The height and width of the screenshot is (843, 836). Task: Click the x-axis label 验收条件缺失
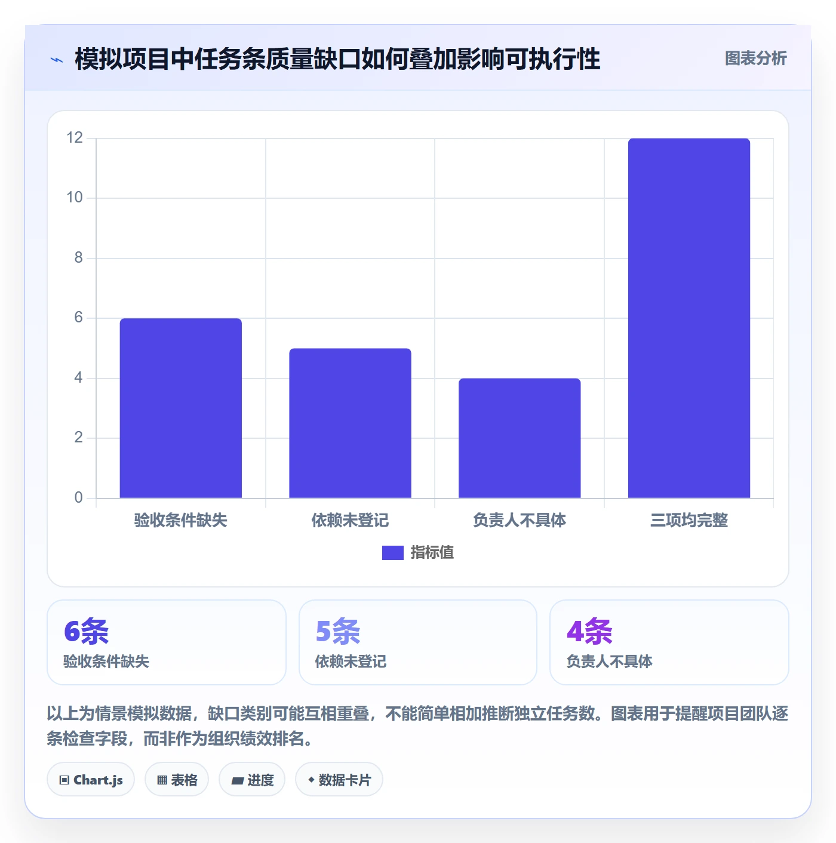click(181, 520)
